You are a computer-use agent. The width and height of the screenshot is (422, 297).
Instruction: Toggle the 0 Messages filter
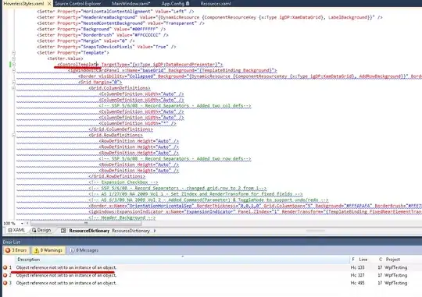84,250
